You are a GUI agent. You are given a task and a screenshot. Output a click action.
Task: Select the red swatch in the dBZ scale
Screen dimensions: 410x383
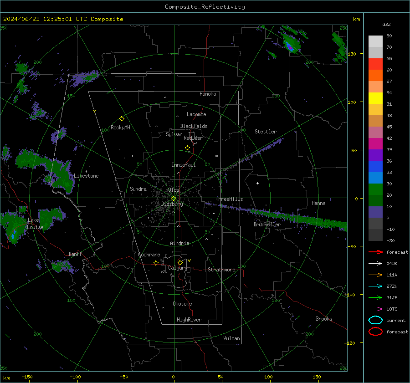[375, 64]
